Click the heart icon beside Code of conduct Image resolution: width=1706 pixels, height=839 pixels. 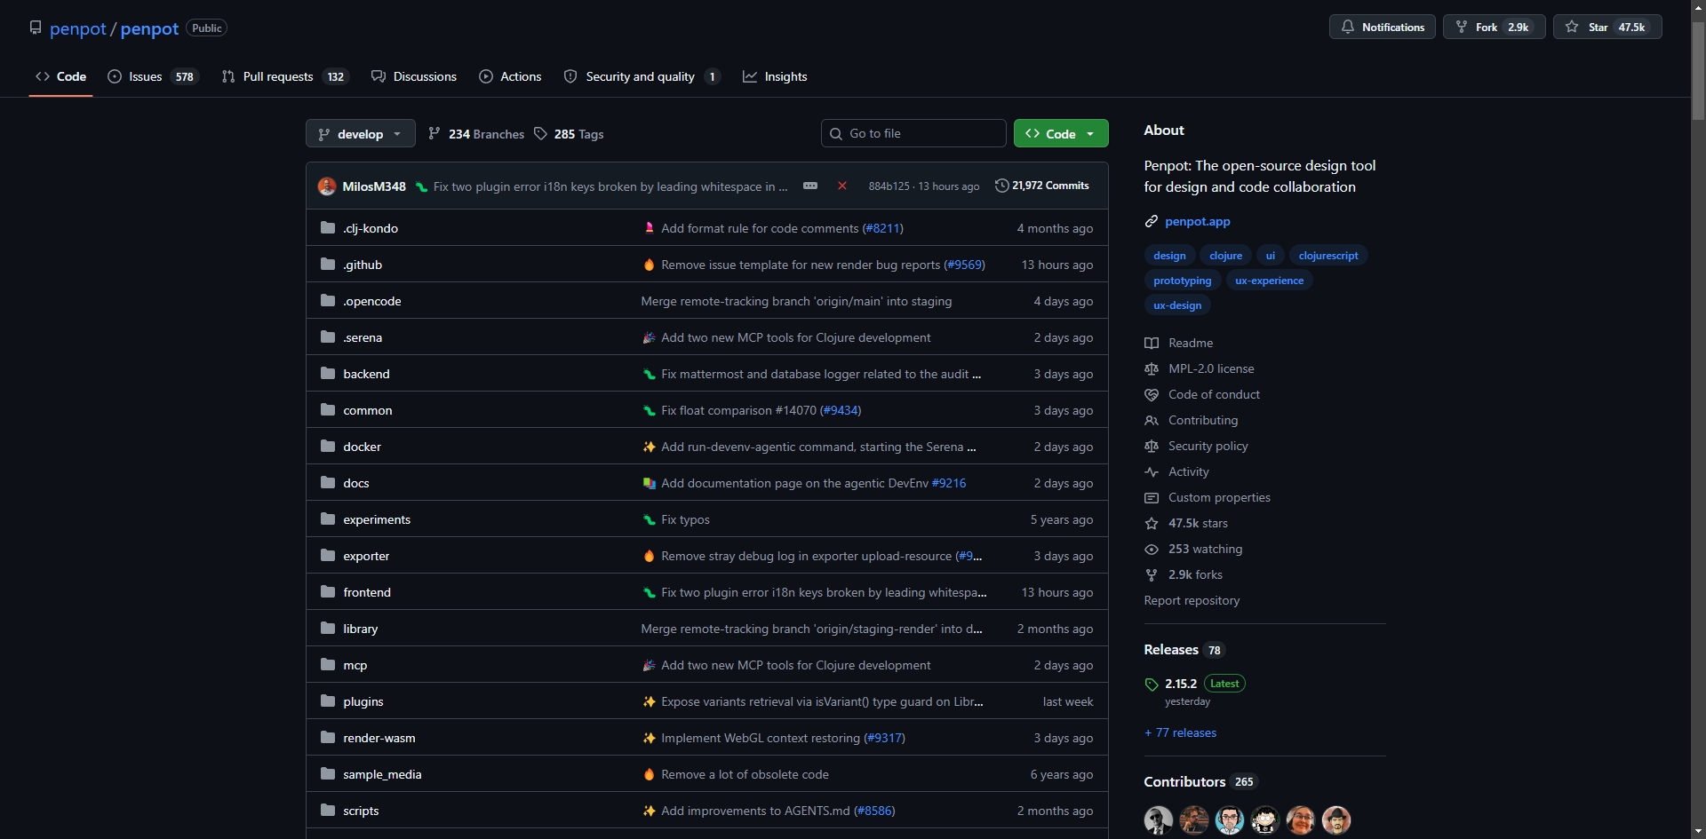(x=1152, y=395)
